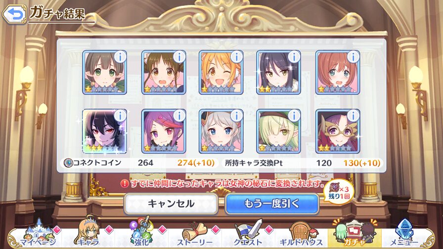Click もう一度引く to draw again
Viewport: 443px width, 249px height.
[272, 204]
